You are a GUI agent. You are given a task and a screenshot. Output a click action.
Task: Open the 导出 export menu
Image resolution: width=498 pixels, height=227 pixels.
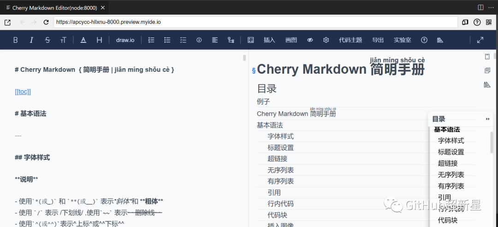click(378, 40)
